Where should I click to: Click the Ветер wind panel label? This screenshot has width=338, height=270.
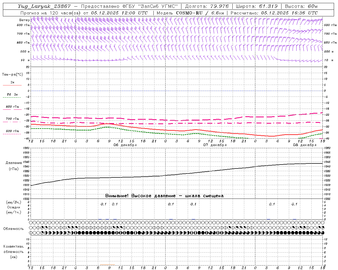[24, 20]
